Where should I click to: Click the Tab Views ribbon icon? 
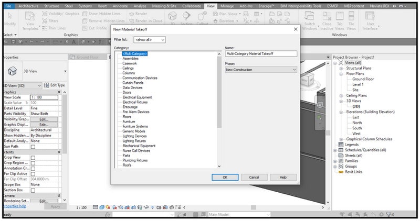340,16
